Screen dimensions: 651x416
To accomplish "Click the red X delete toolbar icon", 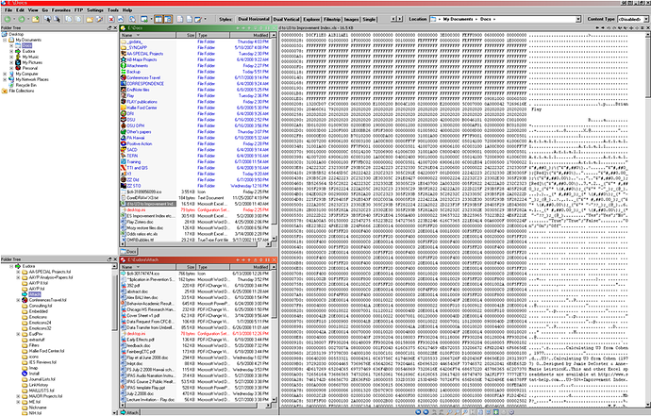I will (111, 19).
